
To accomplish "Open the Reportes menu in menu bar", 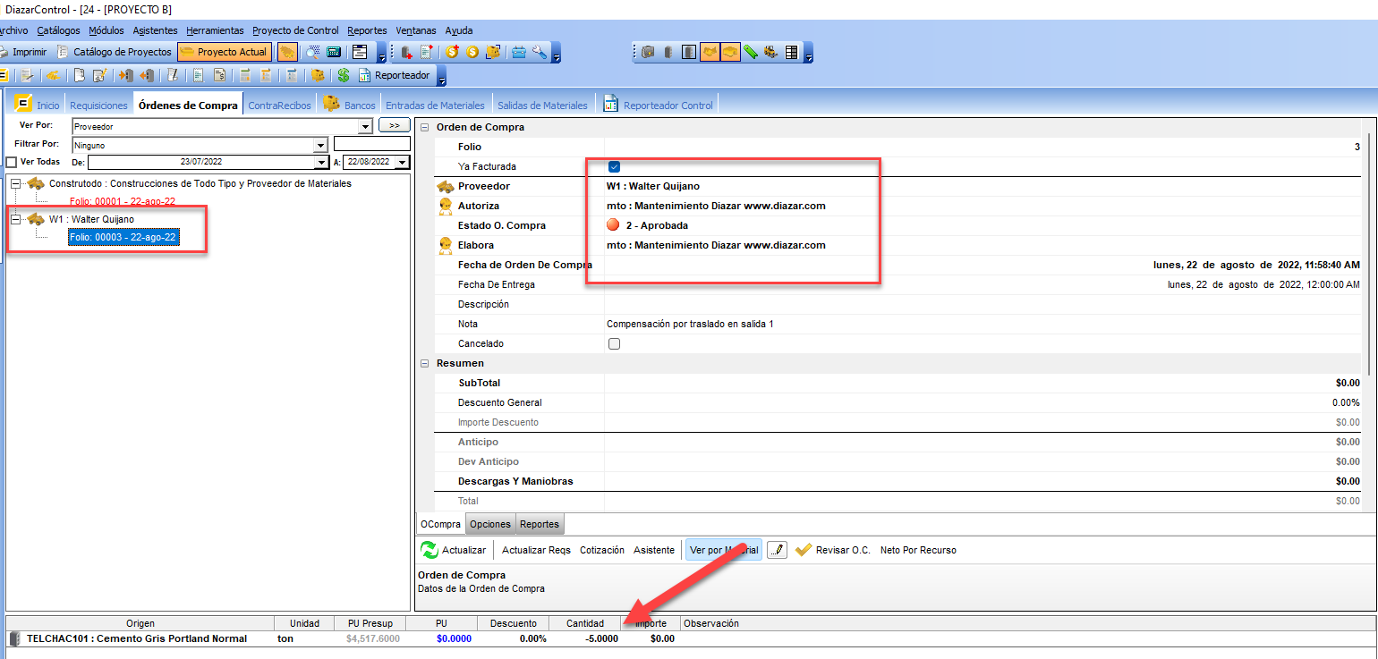I will coord(367,30).
